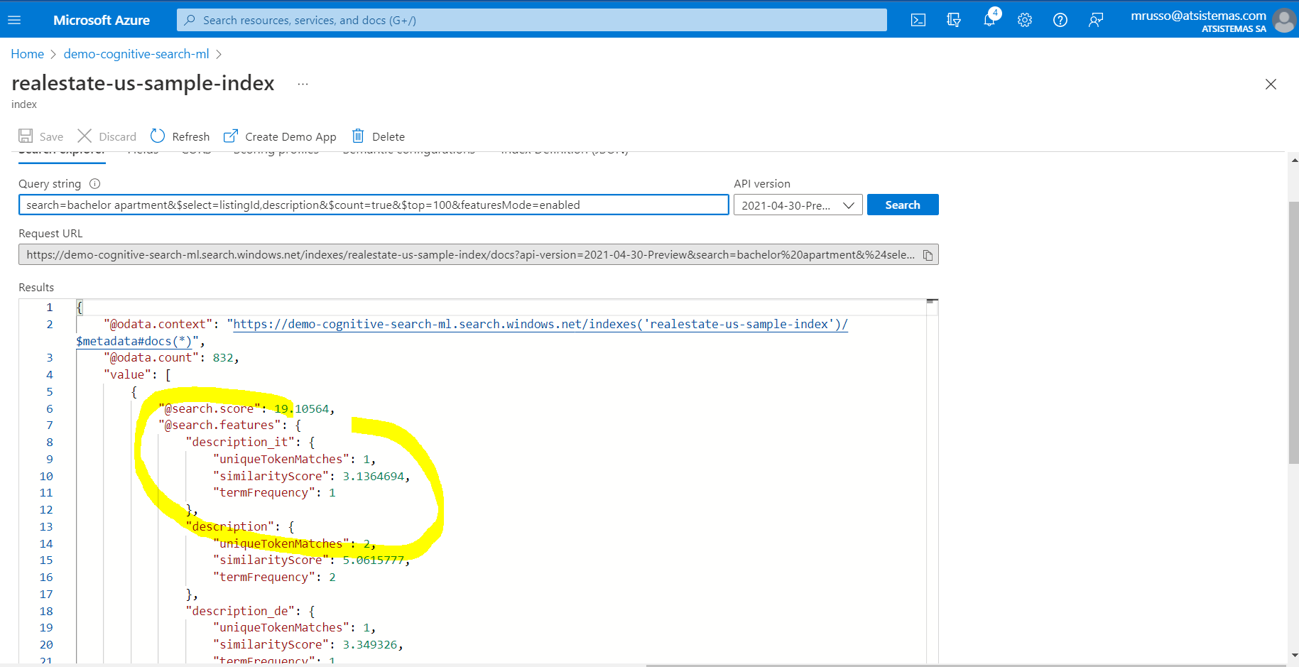Click the Delete trash icon
The width and height of the screenshot is (1299, 667).
[x=358, y=136]
